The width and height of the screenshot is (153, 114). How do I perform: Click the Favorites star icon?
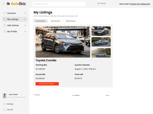pos(98,3)
